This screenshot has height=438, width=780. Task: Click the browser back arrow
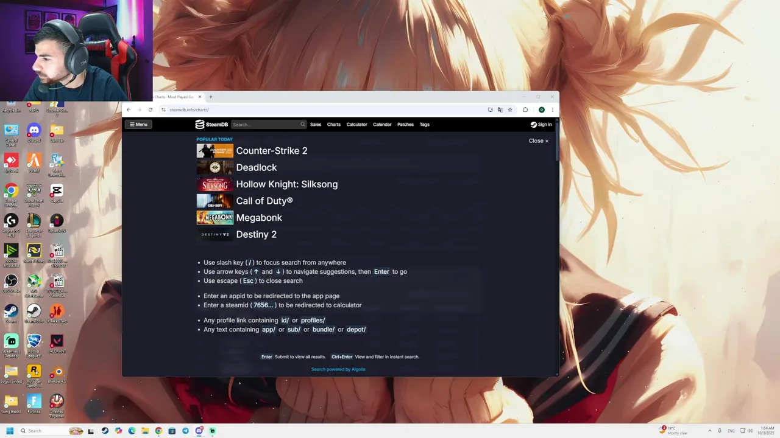point(129,109)
